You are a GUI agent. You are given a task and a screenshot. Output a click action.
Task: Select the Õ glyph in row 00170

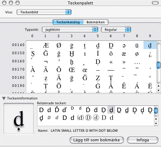[59, 69]
